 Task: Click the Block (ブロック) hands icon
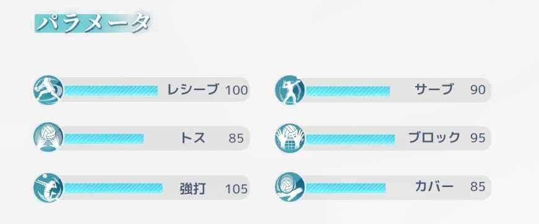290,138
